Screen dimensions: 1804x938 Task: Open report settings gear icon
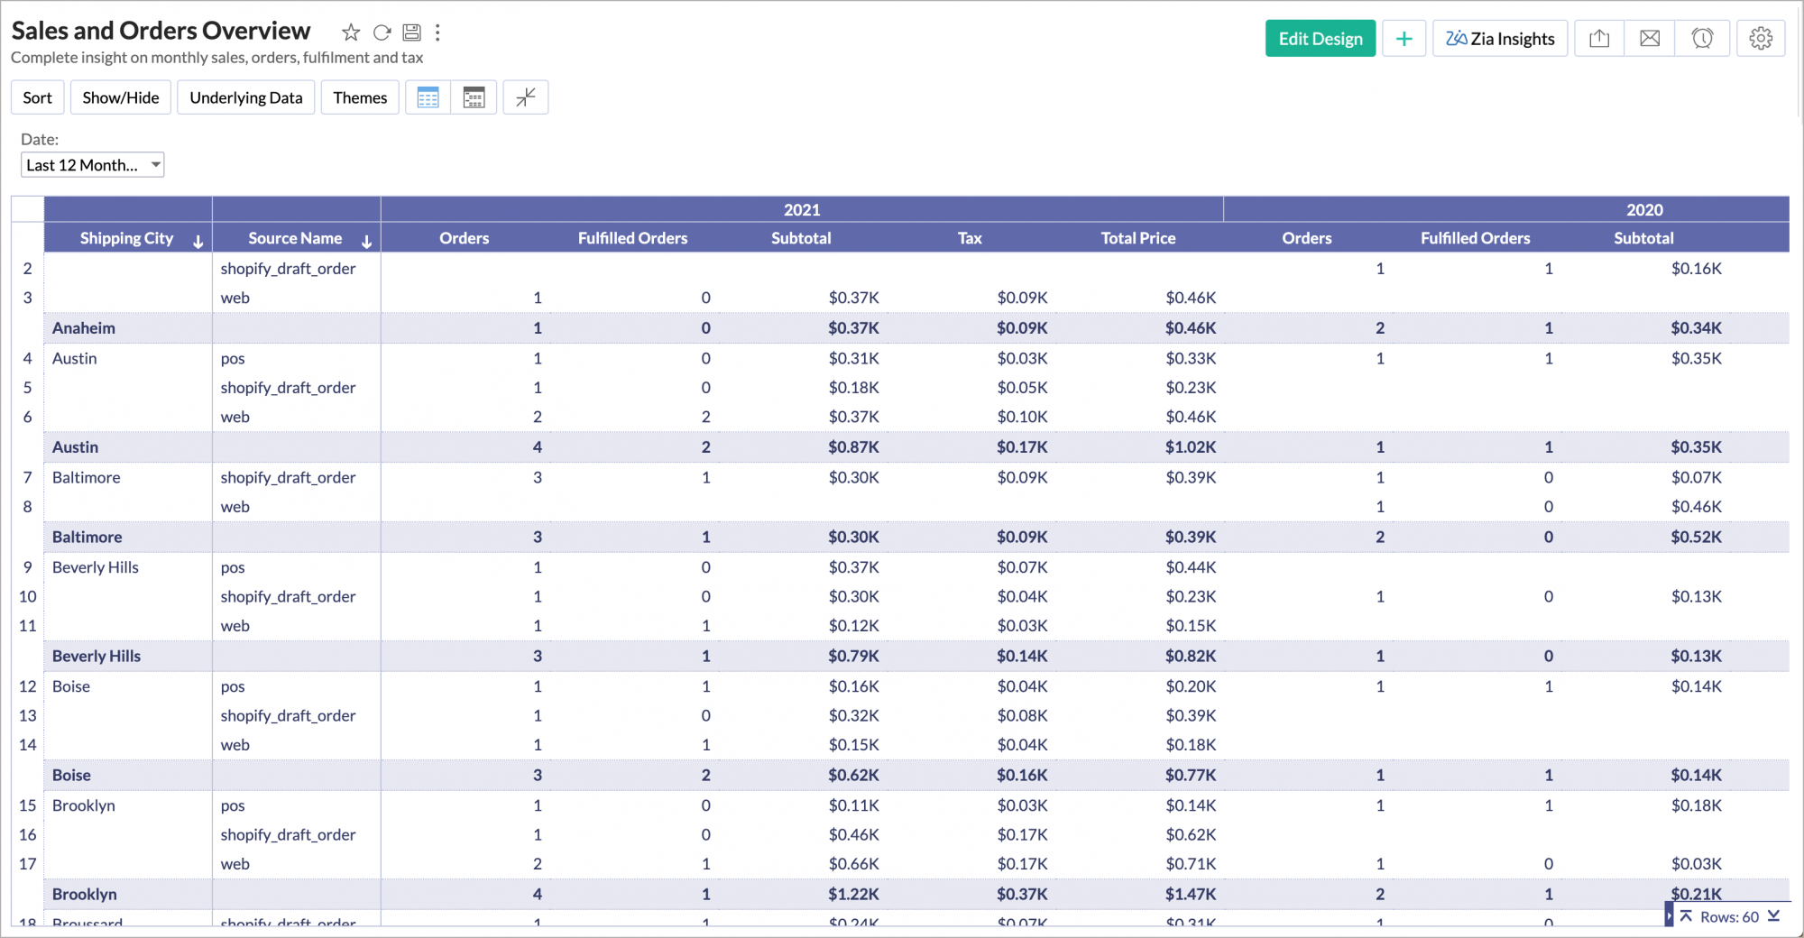point(1760,39)
